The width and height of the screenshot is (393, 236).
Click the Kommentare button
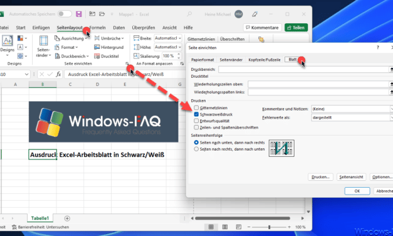click(263, 28)
